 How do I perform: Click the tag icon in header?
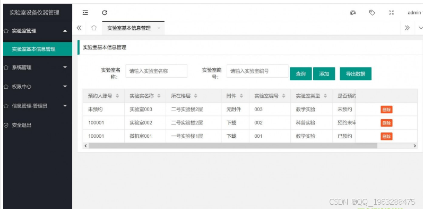click(372, 12)
